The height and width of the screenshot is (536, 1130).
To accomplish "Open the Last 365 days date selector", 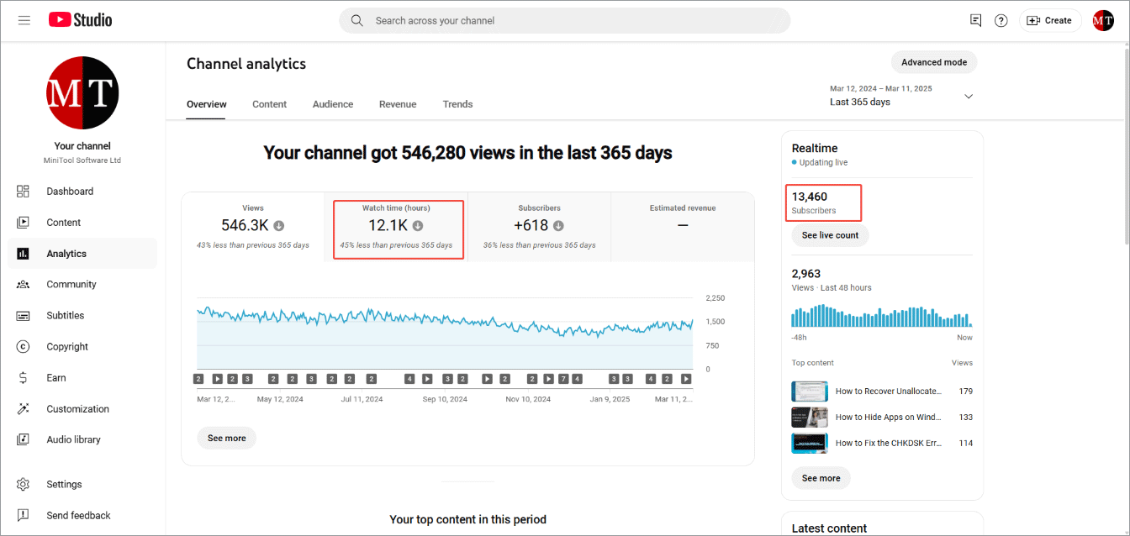I will tap(900, 96).
